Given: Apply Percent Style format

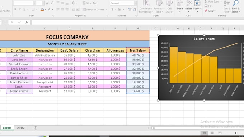Looking at the screenshot, I should (119, 9).
